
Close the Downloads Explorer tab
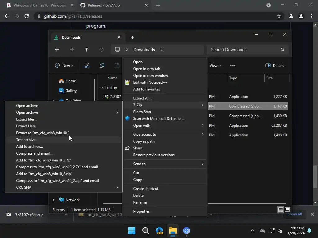(119, 37)
